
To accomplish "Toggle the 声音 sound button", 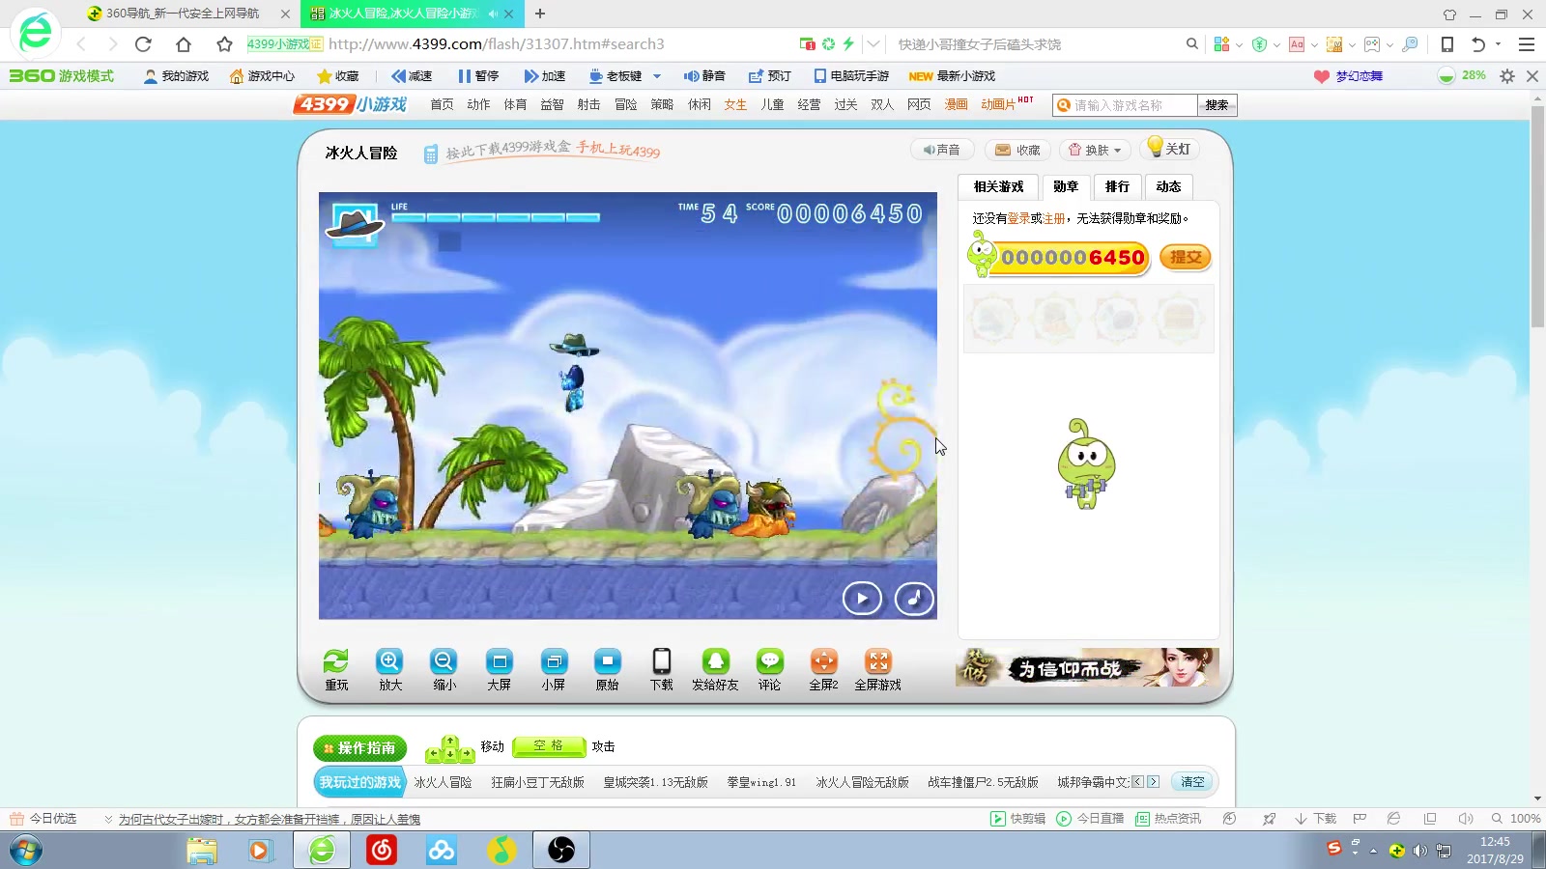I will coord(942,150).
